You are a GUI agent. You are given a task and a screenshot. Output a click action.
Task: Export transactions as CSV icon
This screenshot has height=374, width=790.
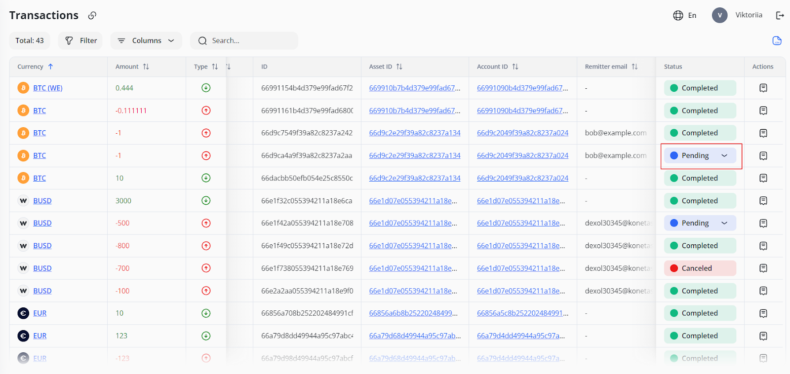pos(777,40)
